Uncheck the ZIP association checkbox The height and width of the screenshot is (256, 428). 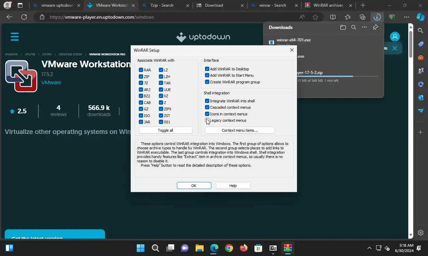point(141,77)
